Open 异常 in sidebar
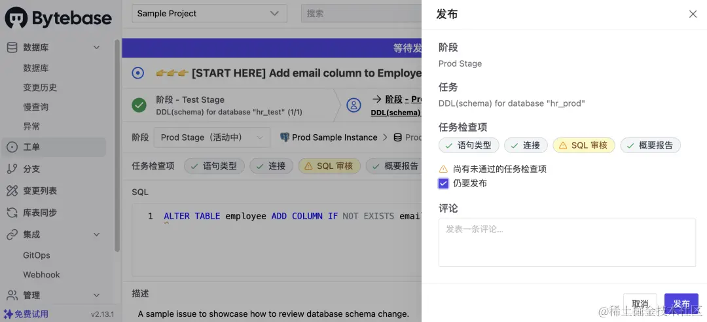 pyautogui.click(x=31, y=126)
